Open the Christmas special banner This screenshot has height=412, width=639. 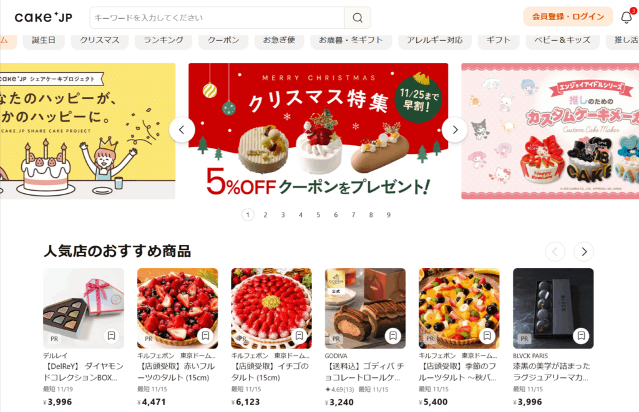click(318, 131)
